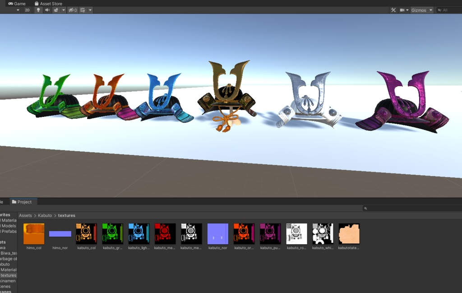Select kabuto_pu purple texture thumbnail

(x=270, y=234)
